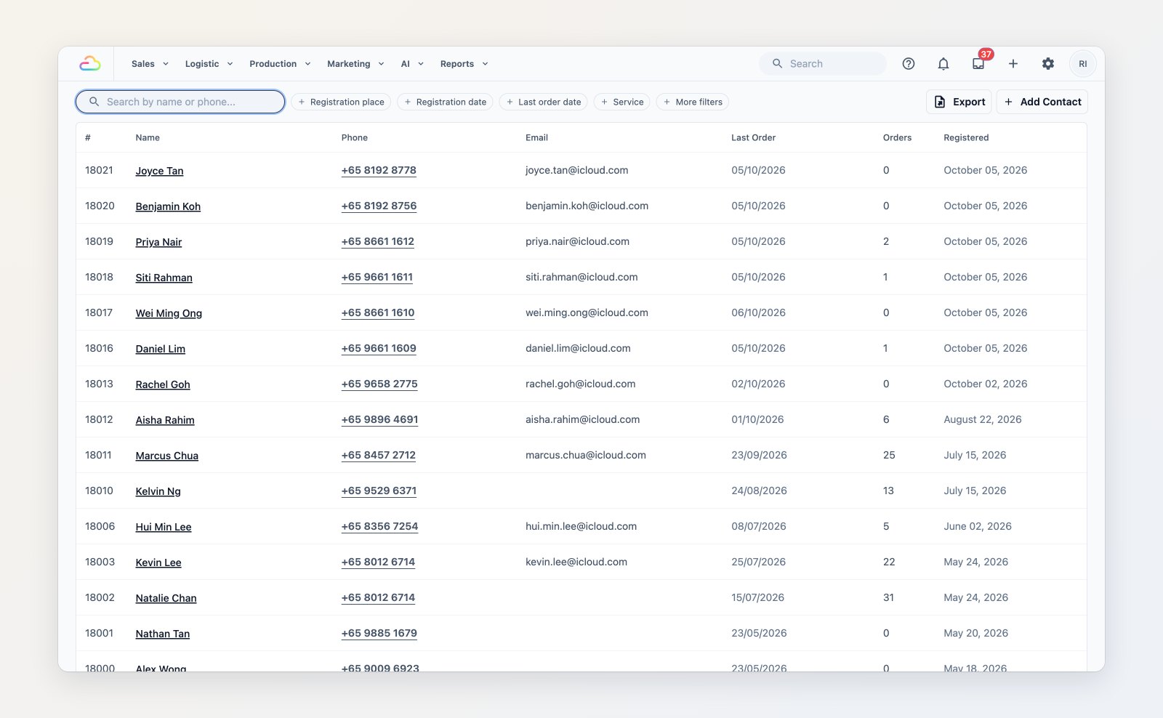Open the notifications bell
The height and width of the screenshot is (718, 1163).
943,64
